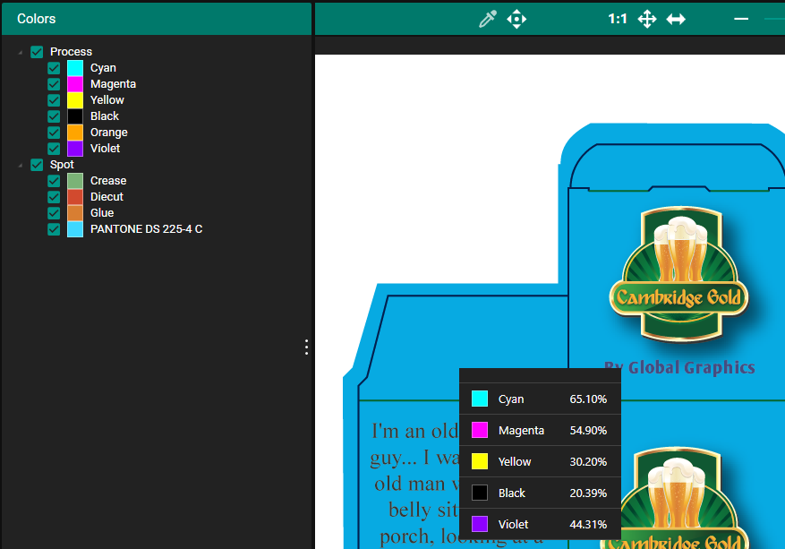Click the fit-to-width horizontal arrows icon
Image resolution: width=785 pixels, height=549 pixels.
[x=676, y=19]
